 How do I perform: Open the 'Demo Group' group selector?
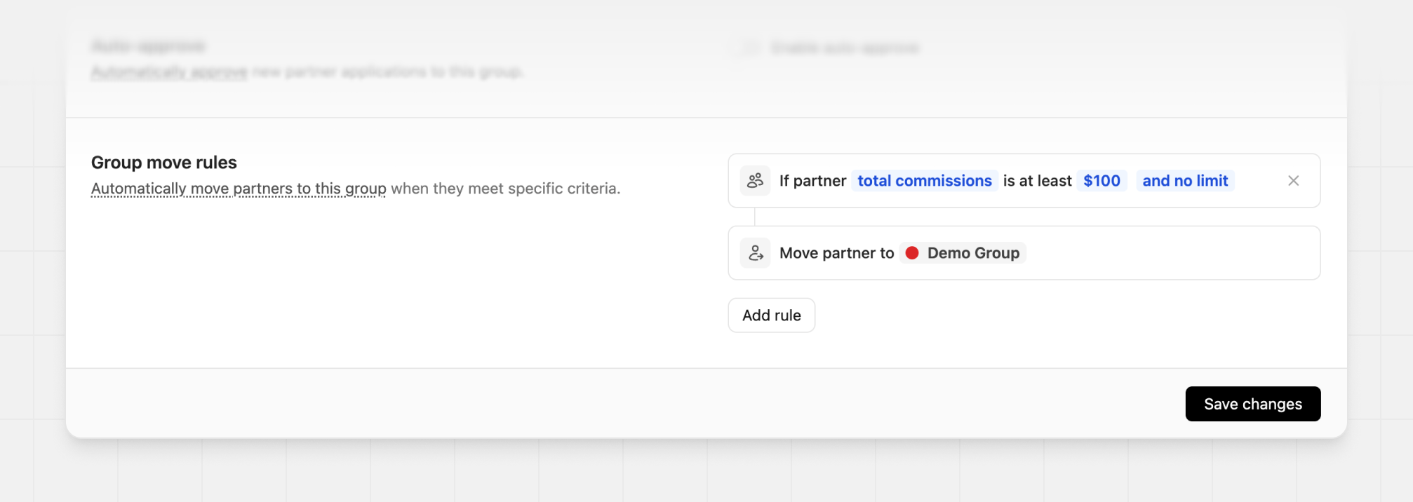[962, 252]
